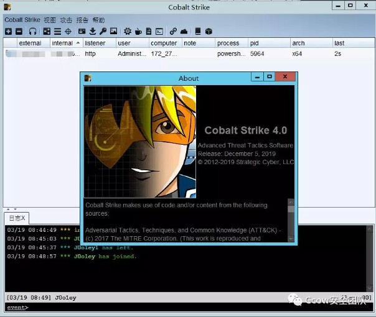Open the 攻击 menu
This screenshot has width=376, height=317.
point(65,20)
